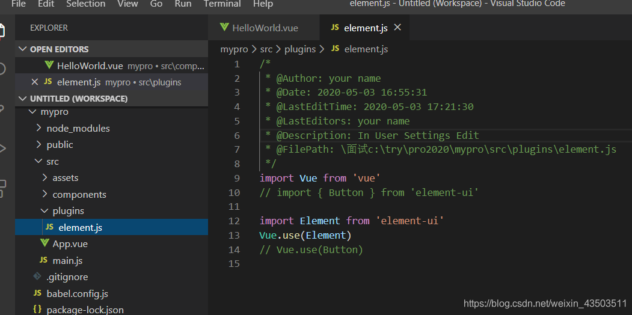Open the Edit menu

(x=46, y=4)
